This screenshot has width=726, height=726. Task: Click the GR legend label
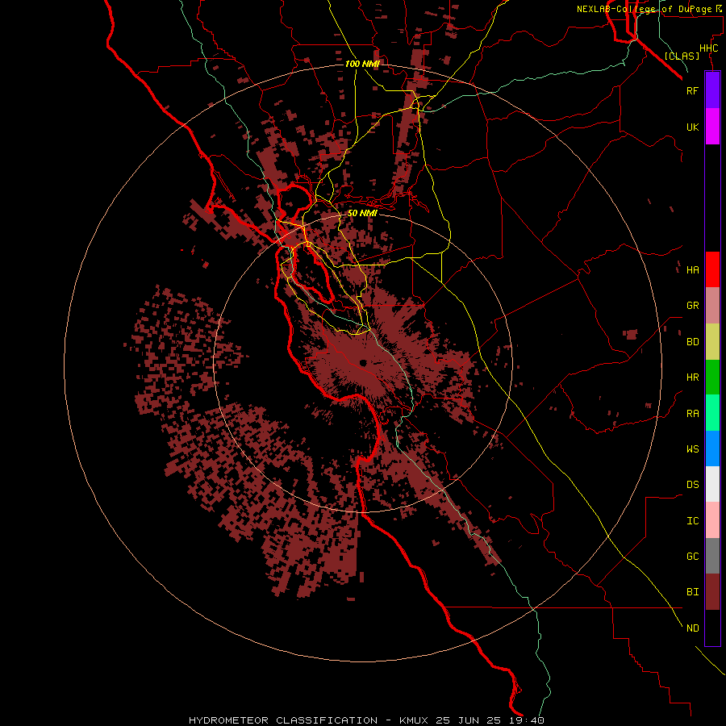point(692,306)
